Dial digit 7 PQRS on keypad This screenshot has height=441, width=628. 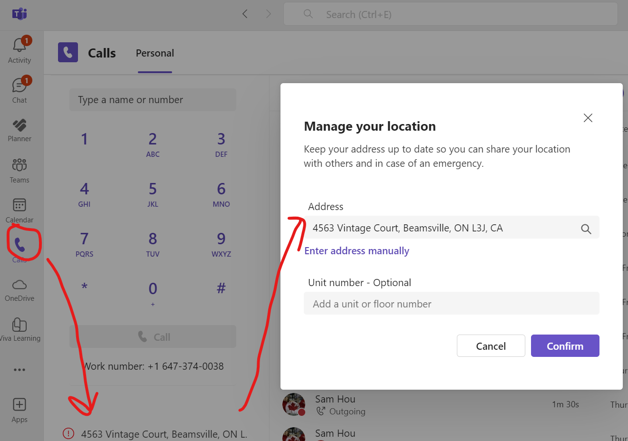click(84, 244)
